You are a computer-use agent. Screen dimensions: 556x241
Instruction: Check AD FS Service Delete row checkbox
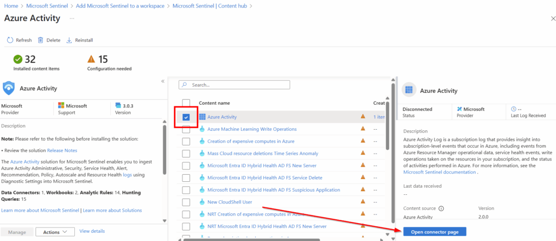pyautogui.click(x=186, y=177)
